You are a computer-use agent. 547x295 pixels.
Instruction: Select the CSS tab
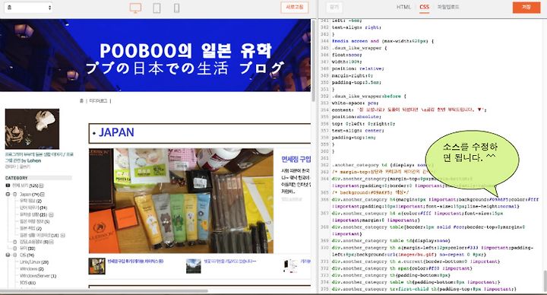click(424, 7)
